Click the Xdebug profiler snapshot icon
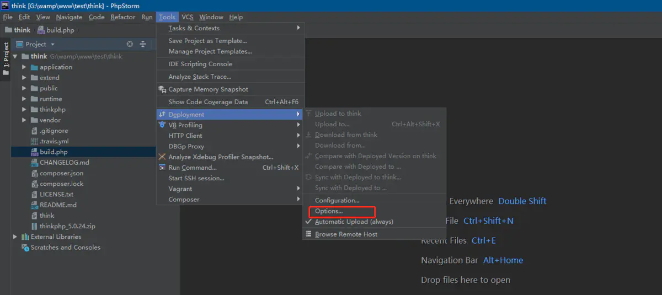The height and width of the screenshot is (295, 662). coord(162,157)
